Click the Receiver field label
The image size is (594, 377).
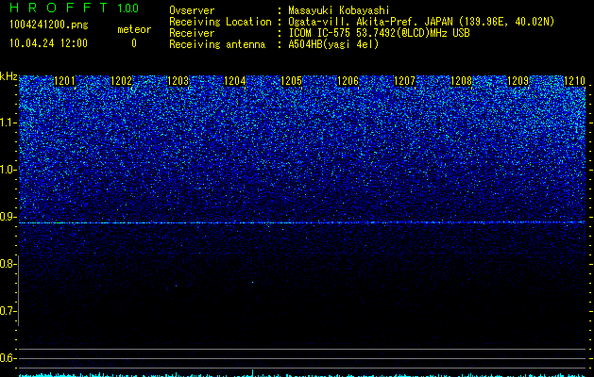click(x=192, y=33)
